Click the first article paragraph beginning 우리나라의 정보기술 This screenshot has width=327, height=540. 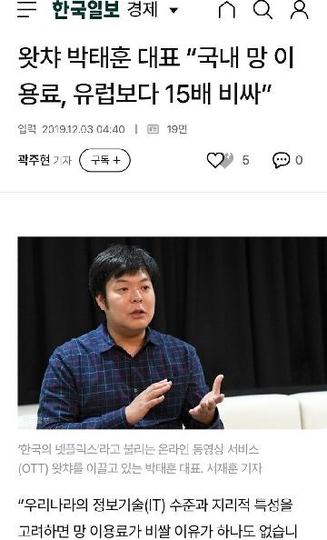[156, 519]
